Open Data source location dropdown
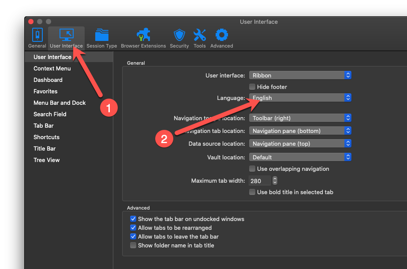The height and width of the screenshot is (269, 407). (x=300, y=144)
